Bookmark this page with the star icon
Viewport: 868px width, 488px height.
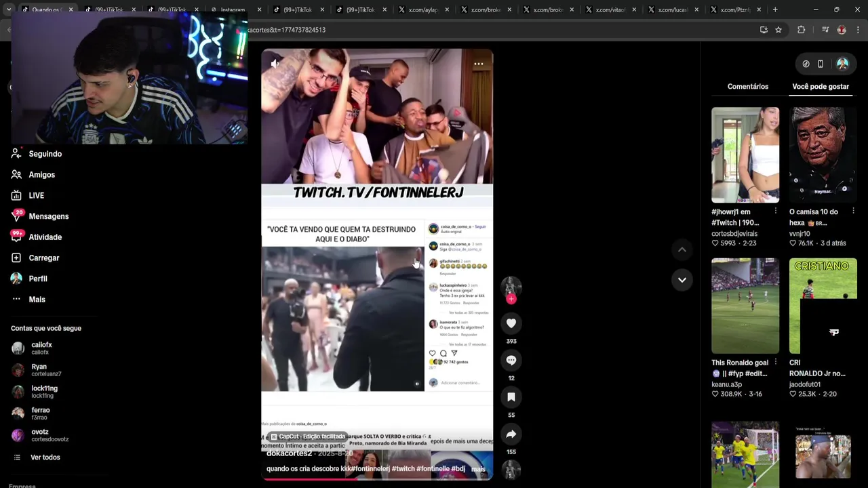[x=778, y=30]
